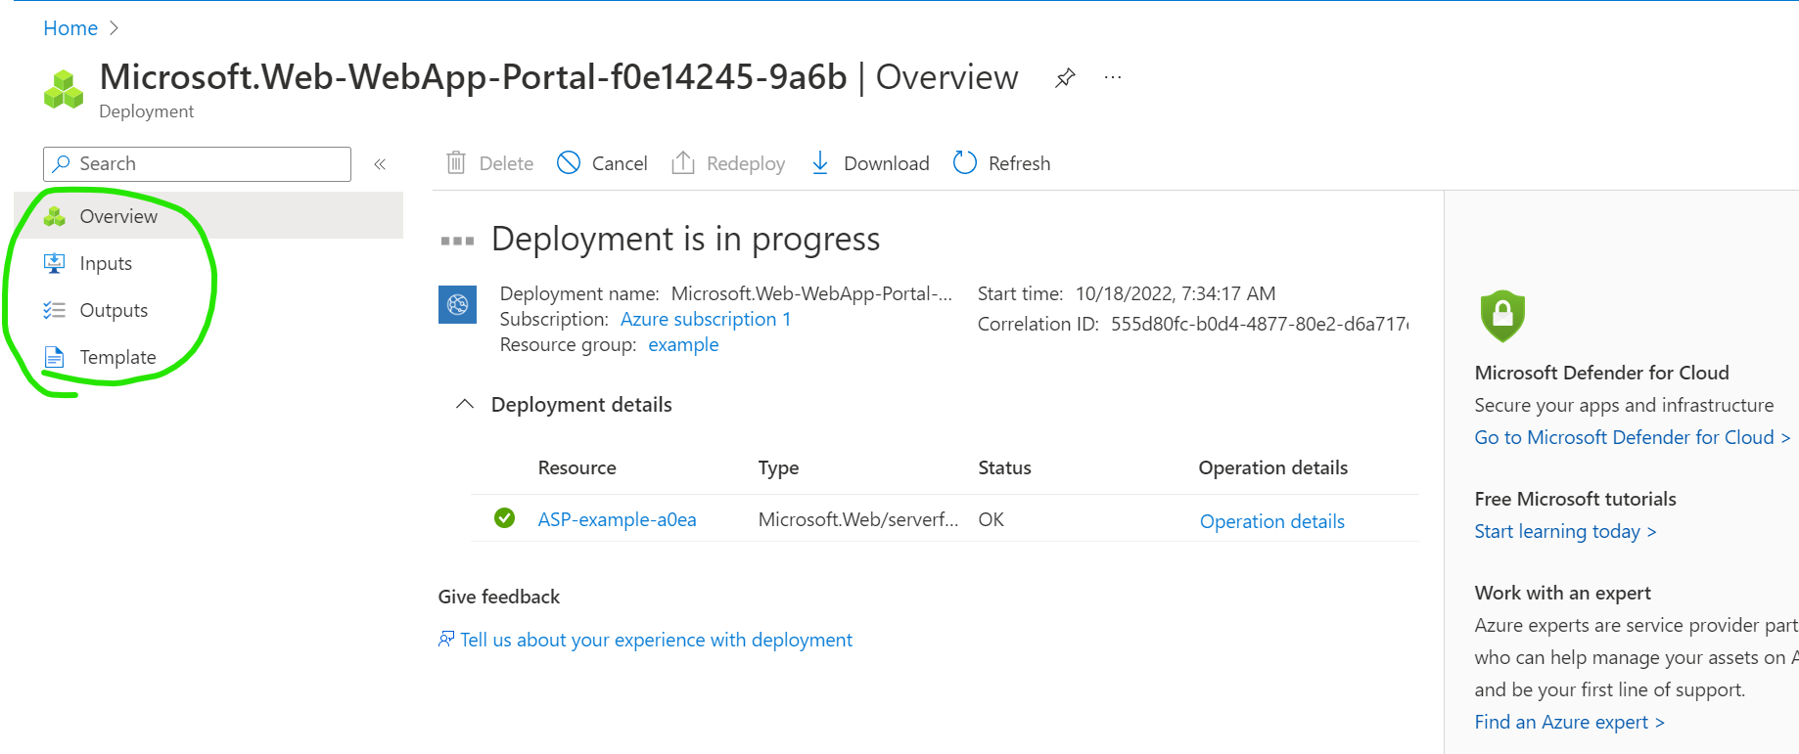Click the Refresh button label
The image size is (1799, 754).
(1019, 163)
